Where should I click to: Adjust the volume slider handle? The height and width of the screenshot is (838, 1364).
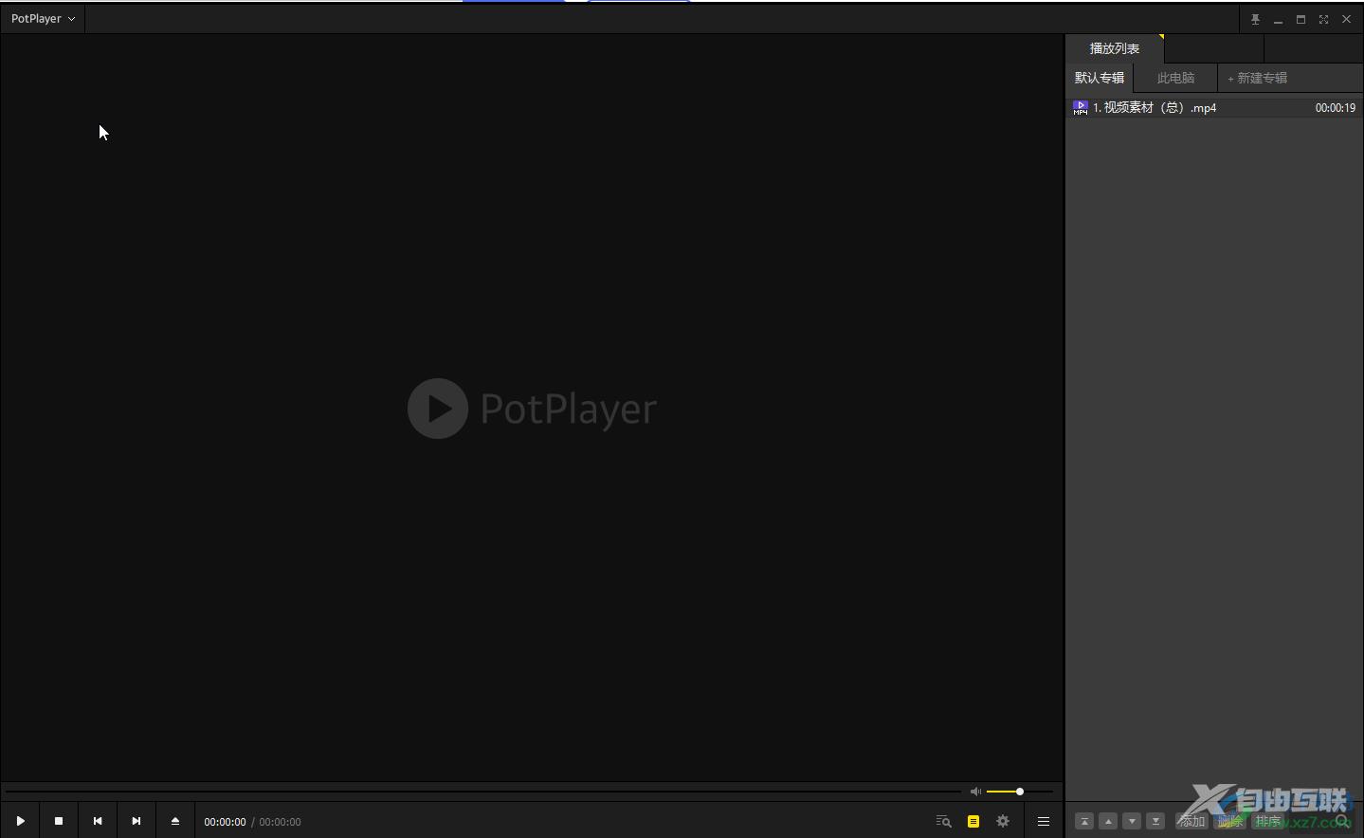coord(1020,792)
